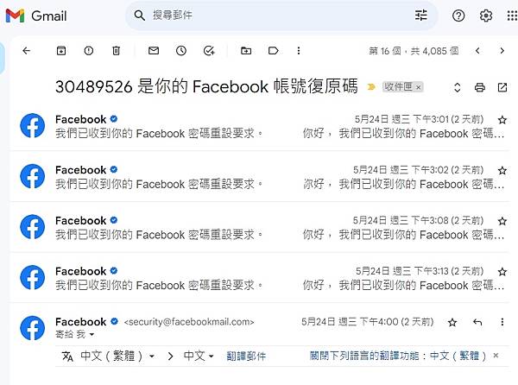This screenshot has width=518, height=385.
Task: Expand the collapsed 下午3:08 message
Action: point(259,227)
